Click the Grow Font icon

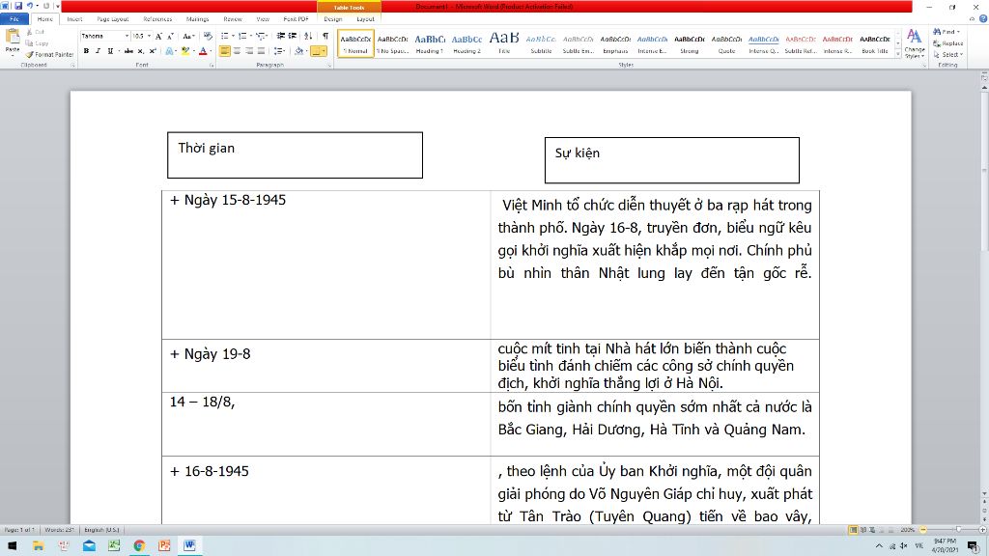click(x=158, y=37)
